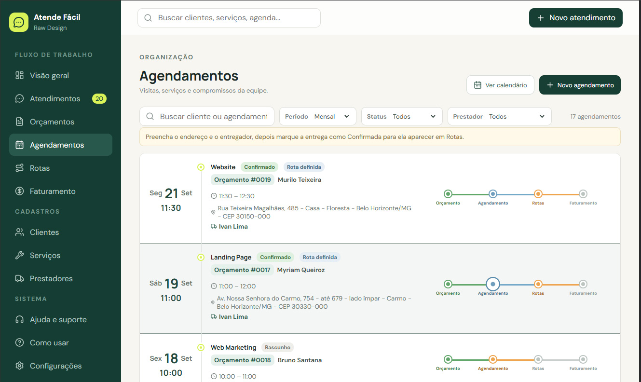Open Orçamento #0018 tag

tap(243, 360)
